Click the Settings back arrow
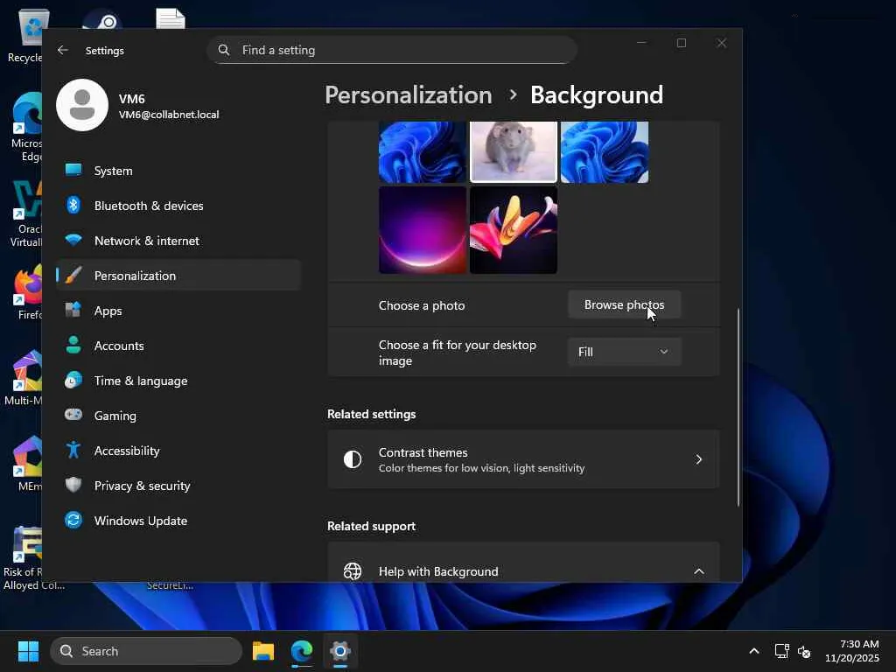The height and width of the screenshot is (672, 896). (63, 51)
